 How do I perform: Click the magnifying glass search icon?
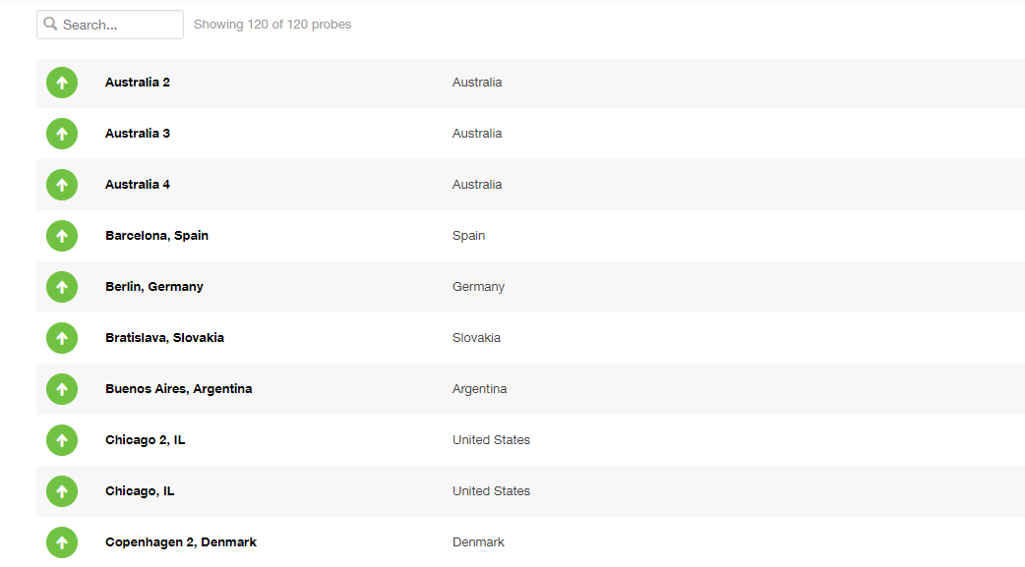tap(50, 25)
